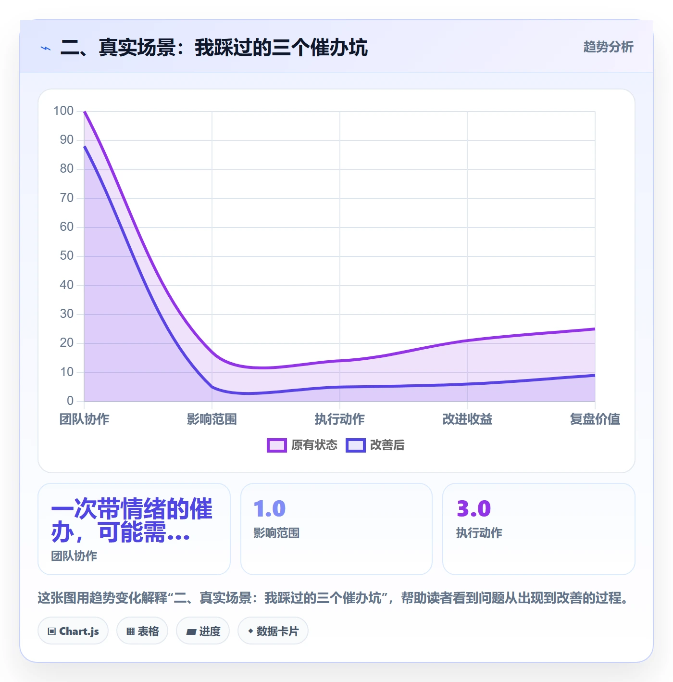Open the 3.0 执行动作 data card
The width and height of the screenshot is (673, 682).
tap(539, 529)
